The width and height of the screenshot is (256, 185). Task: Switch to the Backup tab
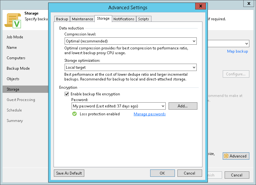tap(62, 19)
